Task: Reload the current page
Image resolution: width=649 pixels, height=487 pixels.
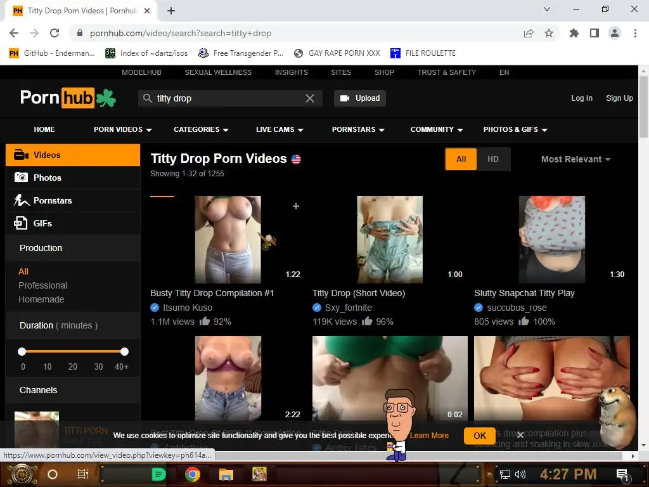Action: (x=55, y=33)
